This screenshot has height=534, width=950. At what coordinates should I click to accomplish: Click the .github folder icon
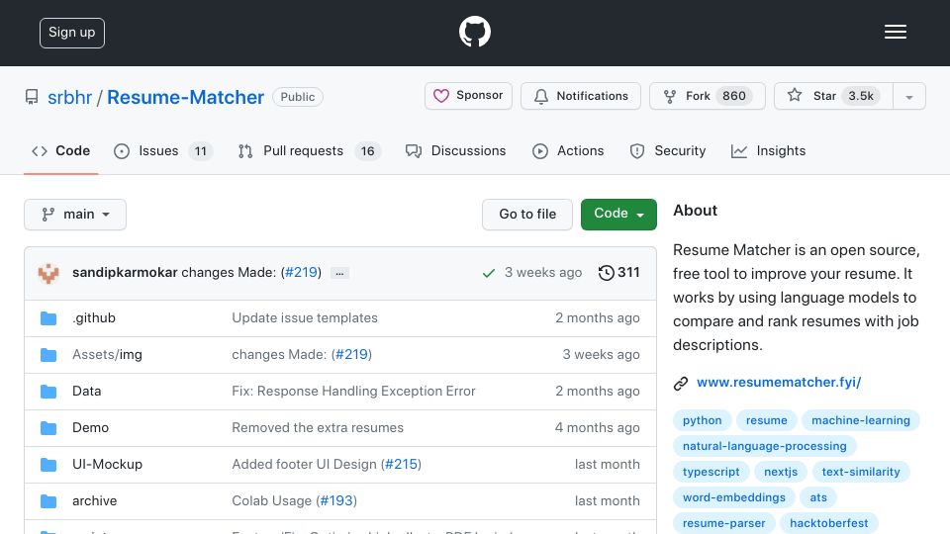(48, 318)
